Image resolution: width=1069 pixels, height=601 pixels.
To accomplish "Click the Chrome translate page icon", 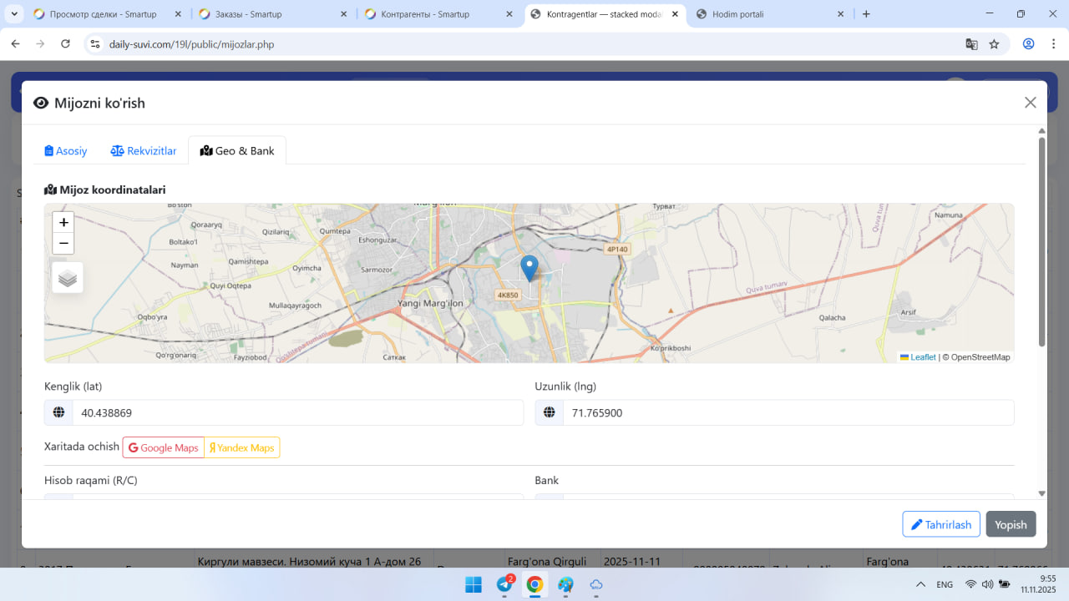I will [971, 44].
